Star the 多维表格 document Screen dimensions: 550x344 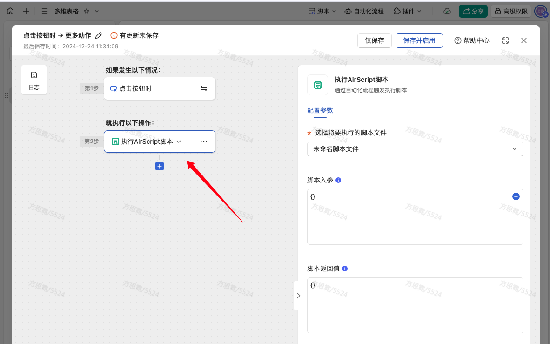point(86,11)
